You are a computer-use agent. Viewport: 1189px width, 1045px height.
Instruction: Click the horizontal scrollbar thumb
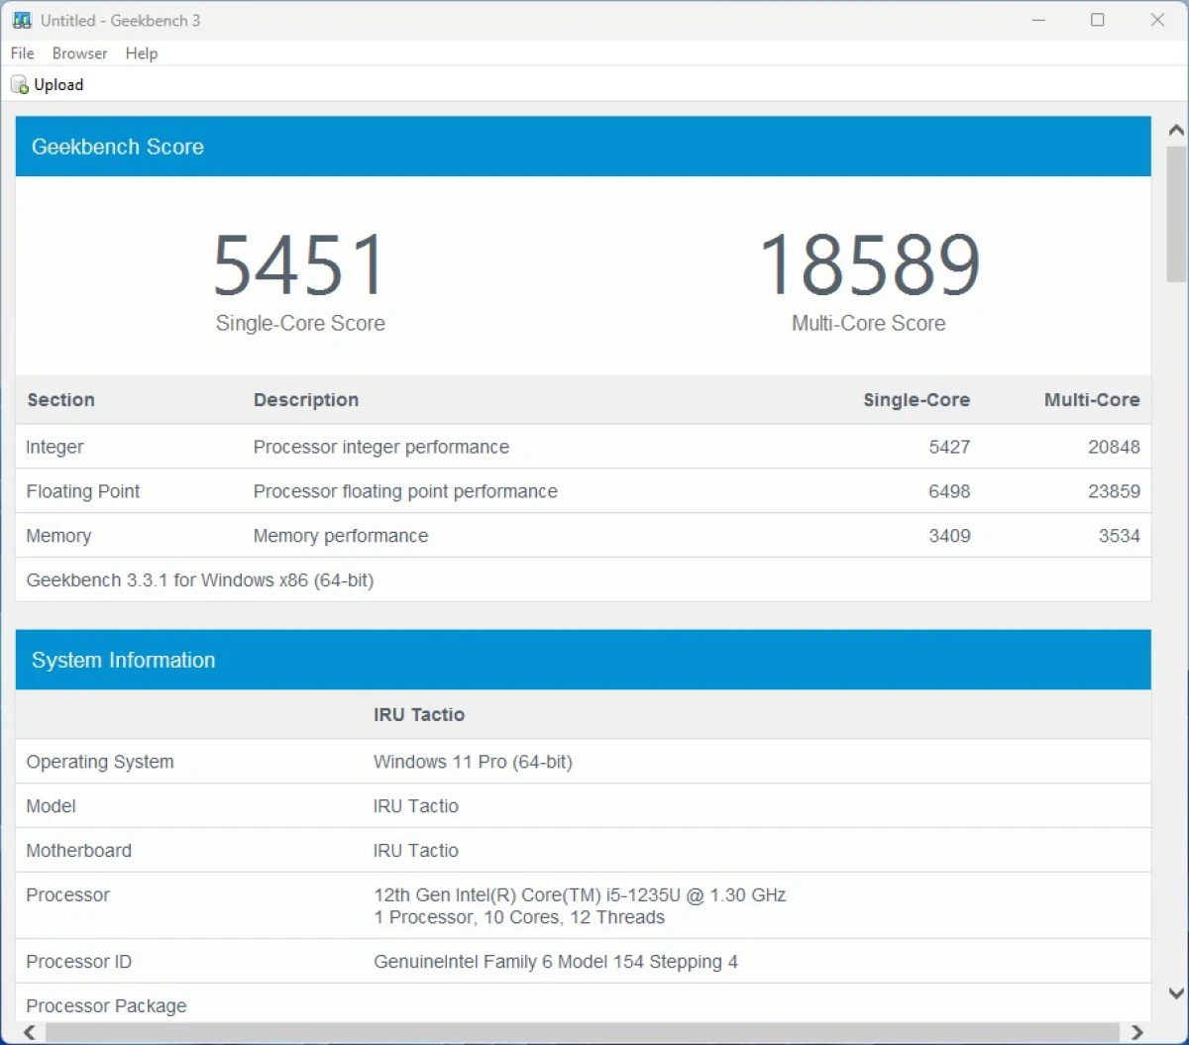tap(582, 1033)
